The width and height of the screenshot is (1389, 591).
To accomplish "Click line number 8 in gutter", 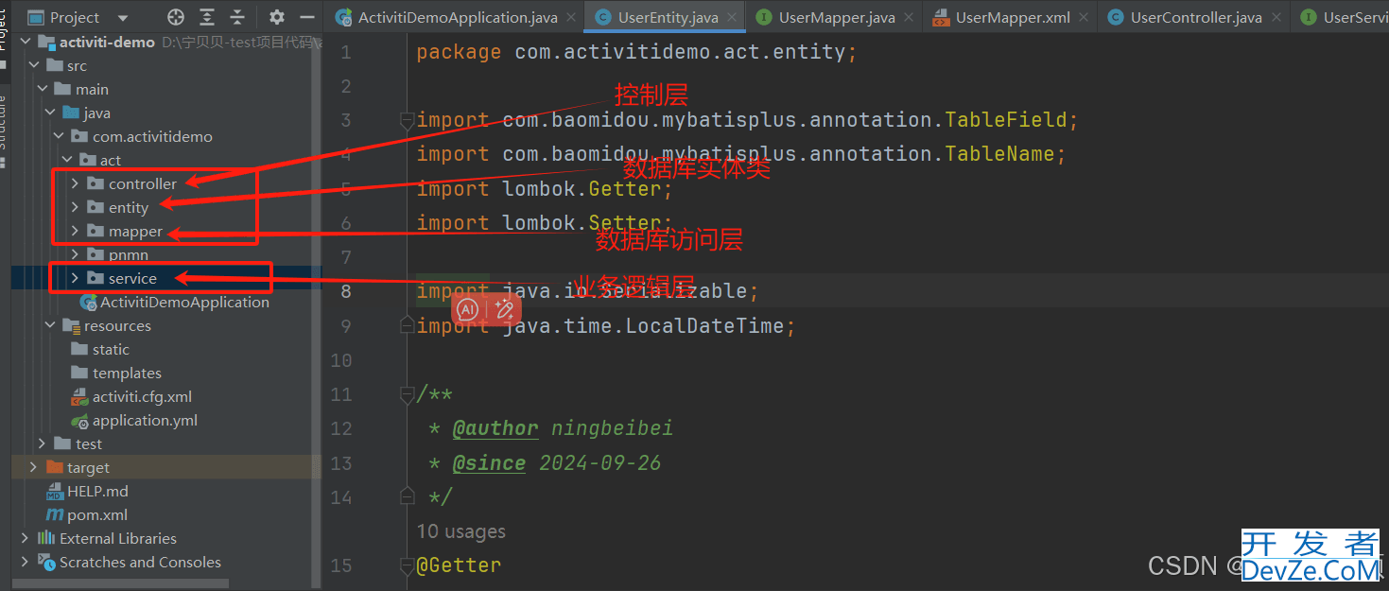I will coord(345,291).
